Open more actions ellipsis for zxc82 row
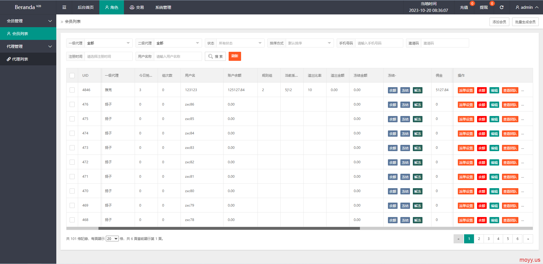The width and height of the screenshot is (543, 264). pos(523,163)
